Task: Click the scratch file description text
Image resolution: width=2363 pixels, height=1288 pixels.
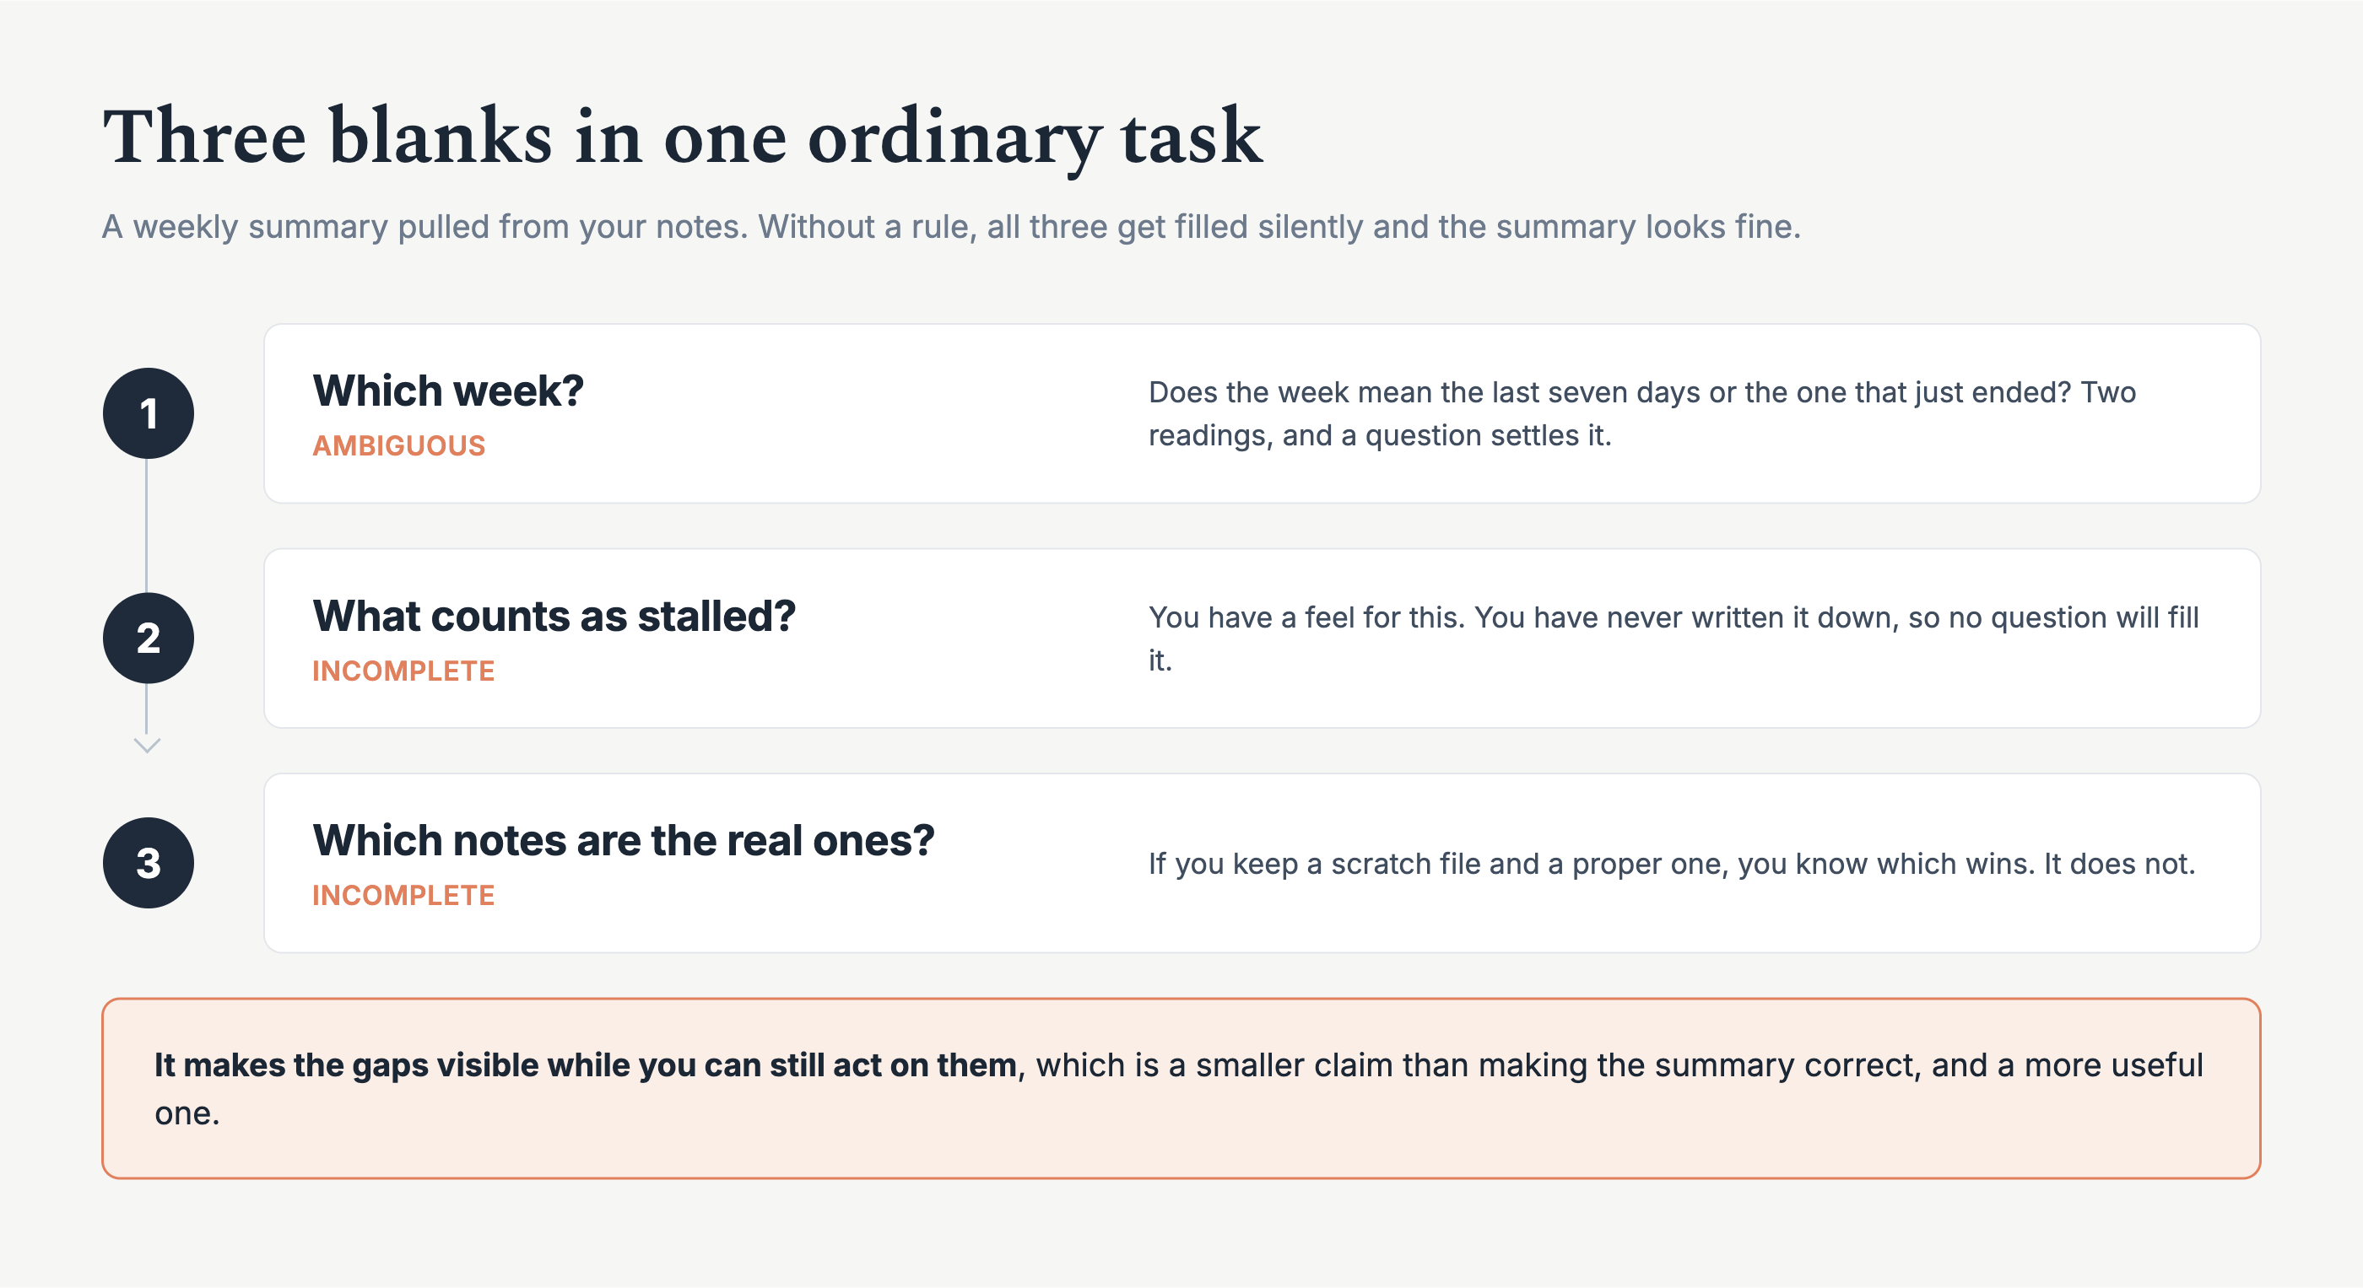Action: (1671, 864)
